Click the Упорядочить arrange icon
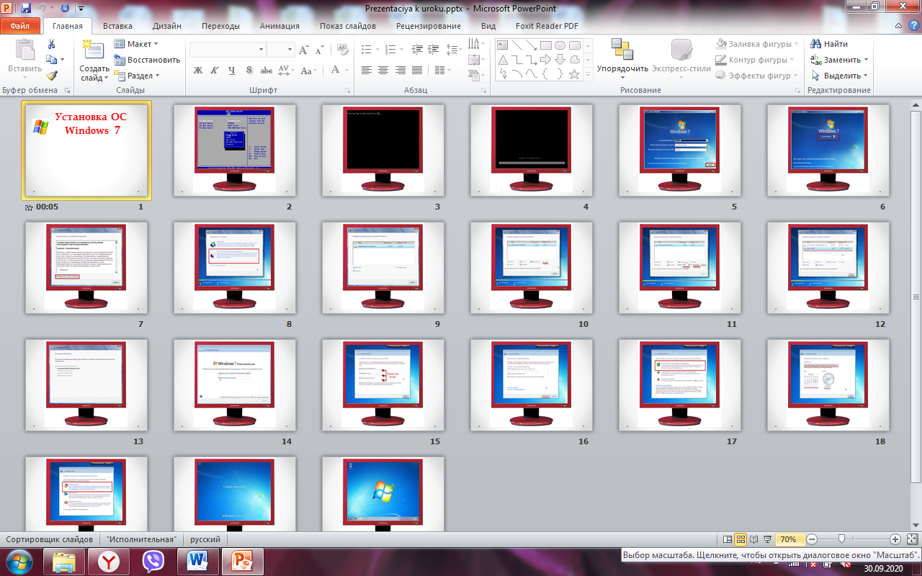This screenshot has width=922, height=576. pyautogui.click(x=622, y=49)
